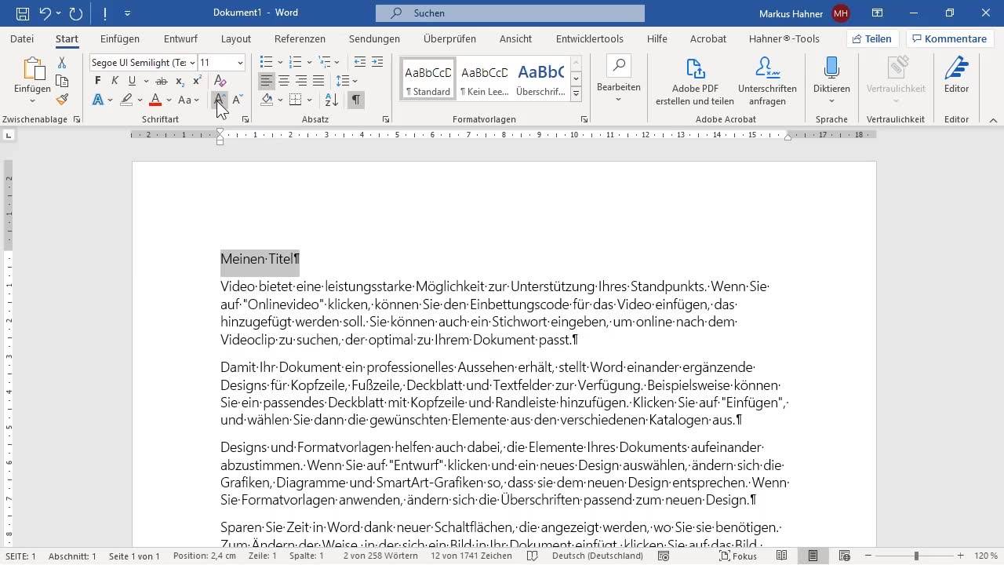The image size is (1004, 565).
Task: Center-align the paragraph
Action: [x=284, y=81]
